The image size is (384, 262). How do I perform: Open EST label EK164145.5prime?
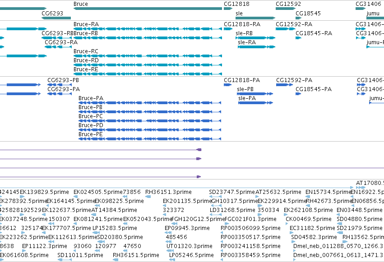pyautogui.click(x=71, y=201)
